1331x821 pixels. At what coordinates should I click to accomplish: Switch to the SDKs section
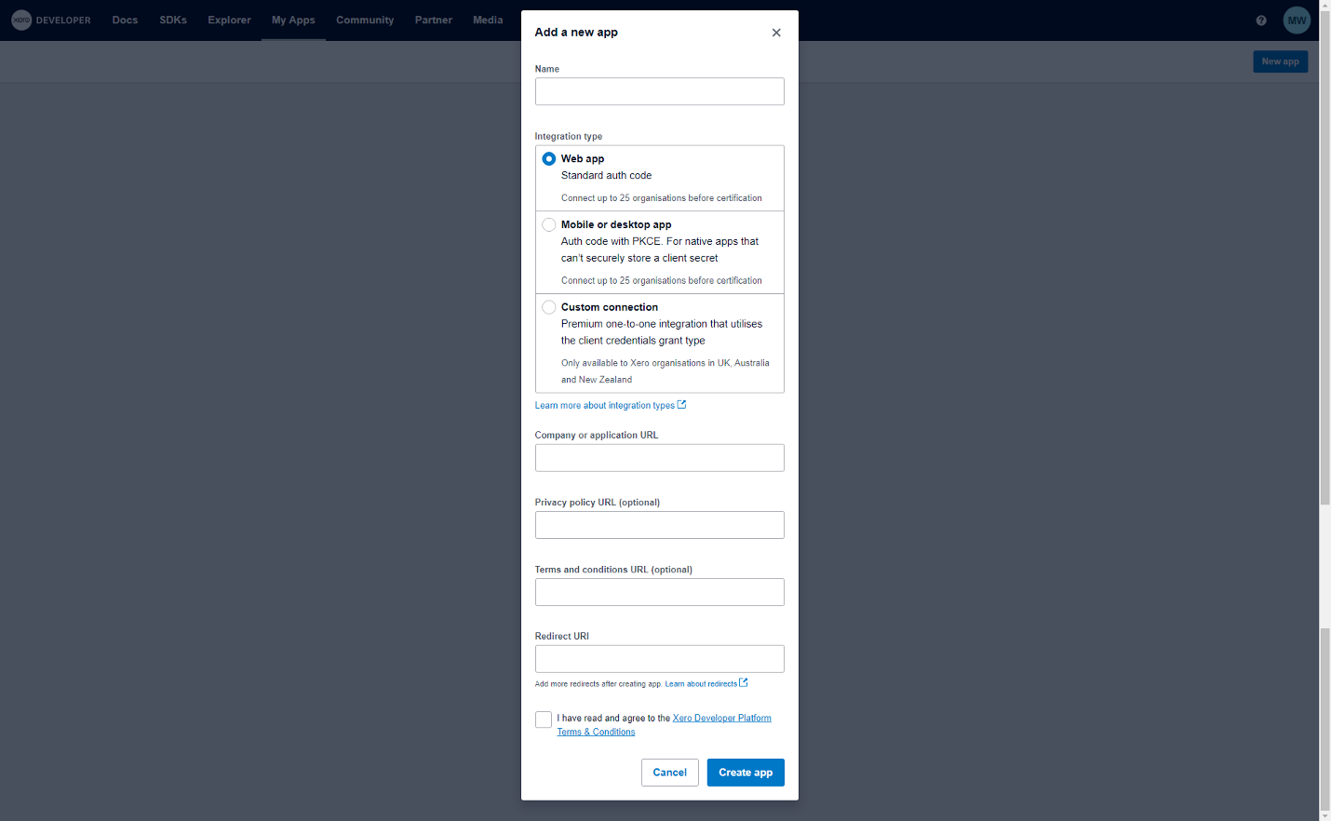point(173,20)
